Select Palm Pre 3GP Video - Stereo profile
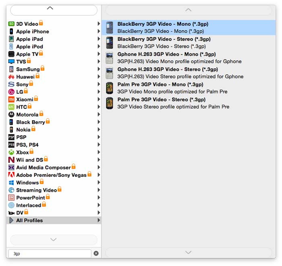 189,103
